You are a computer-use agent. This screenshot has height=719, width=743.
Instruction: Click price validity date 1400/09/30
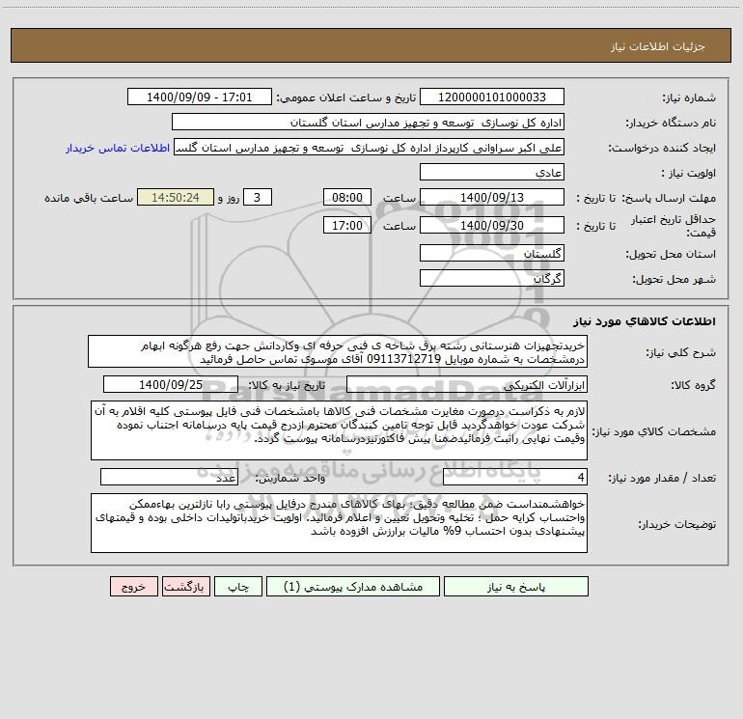pos(492,225)
